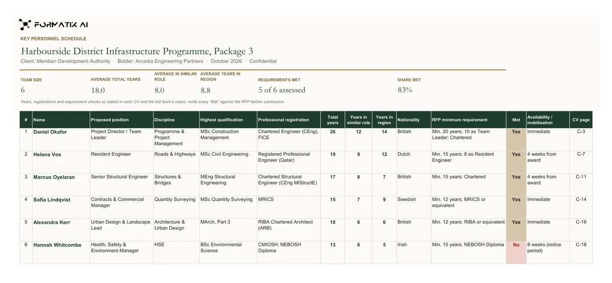Click the italic verification note below the summary

[x=152, y=102]
